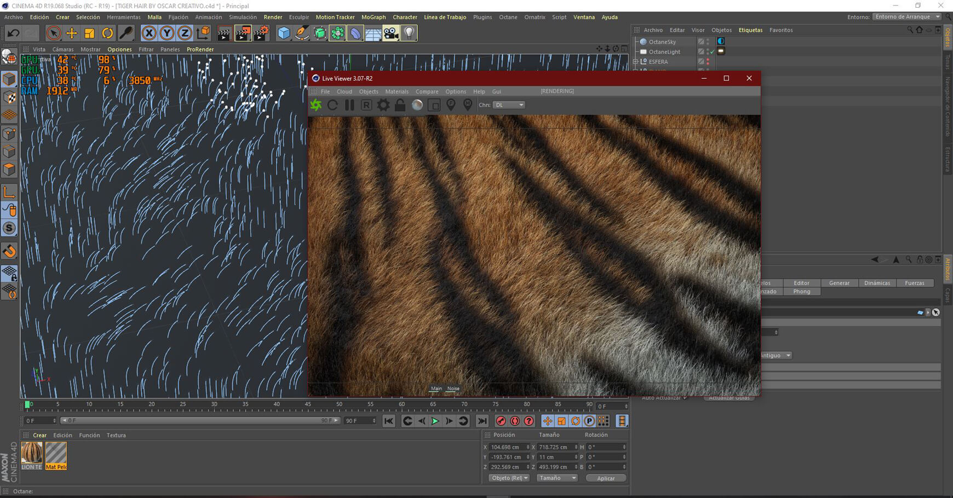
Task: Toggle the lock resolution padlock in Live Viewer
Action: [400, 105]
